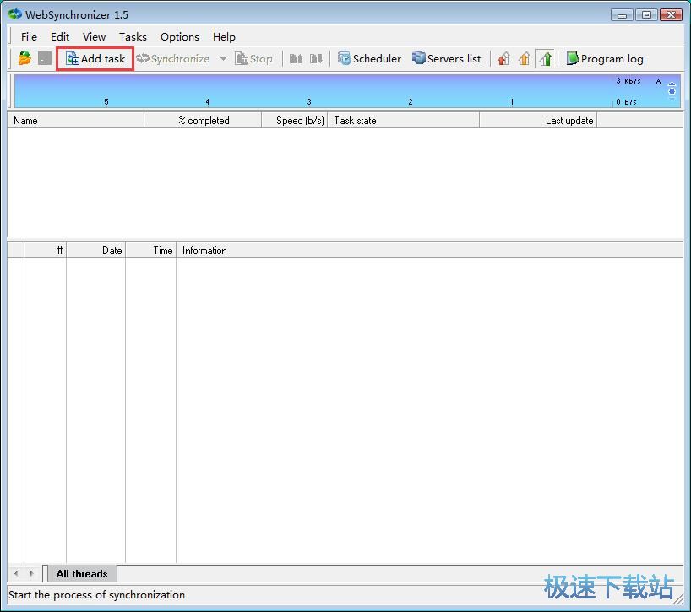This screenshot has height=612, width=691.
Task: Click the Stop toolbar button
Action: 253,58
